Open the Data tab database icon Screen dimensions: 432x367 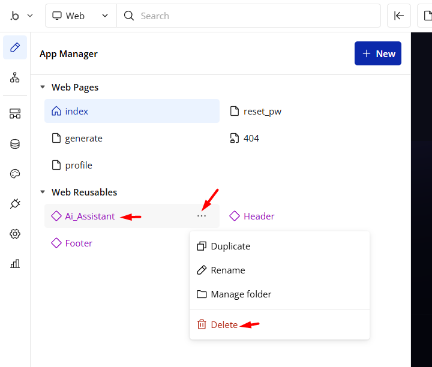click(x=15, y=144)
